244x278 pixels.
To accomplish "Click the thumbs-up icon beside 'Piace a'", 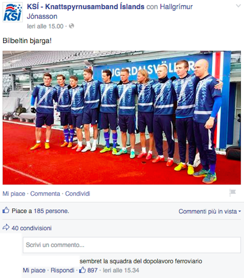I will click(x=6, y=210).
